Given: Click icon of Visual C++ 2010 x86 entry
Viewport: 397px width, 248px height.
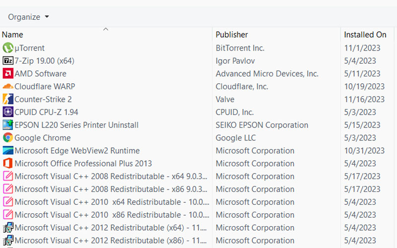Looking at the screenshot, I should (8, 215).
